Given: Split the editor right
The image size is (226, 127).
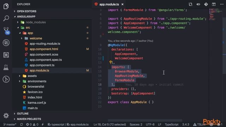Looking at the screenshot, I should click(x=214, y=4).
